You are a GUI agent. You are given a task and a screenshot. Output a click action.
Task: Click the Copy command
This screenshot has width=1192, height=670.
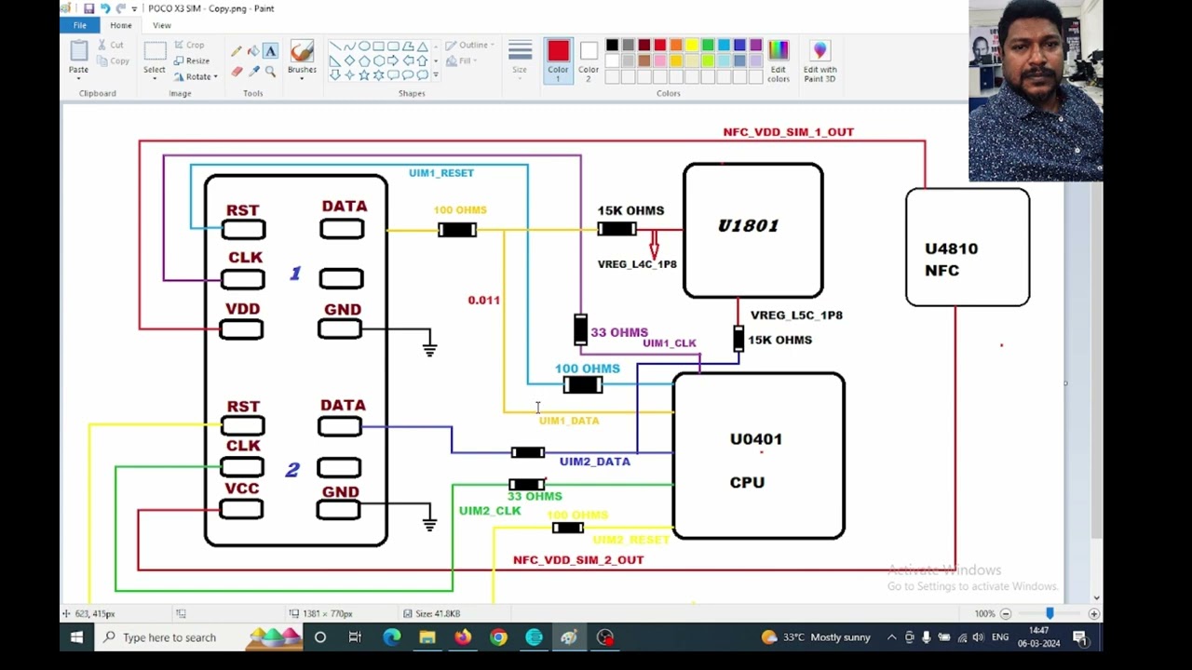point(112,60)
